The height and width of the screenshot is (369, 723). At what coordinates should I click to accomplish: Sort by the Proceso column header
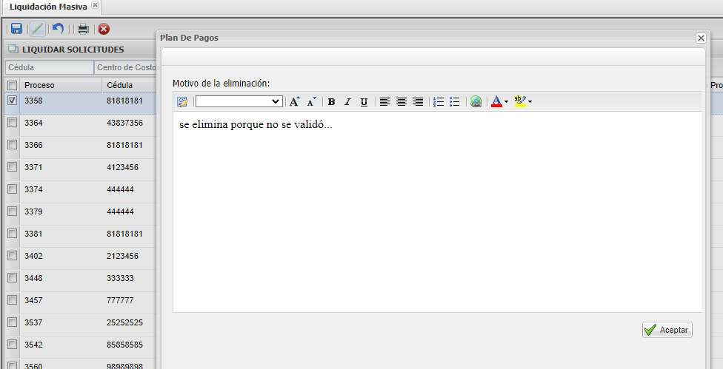point(61,85)
